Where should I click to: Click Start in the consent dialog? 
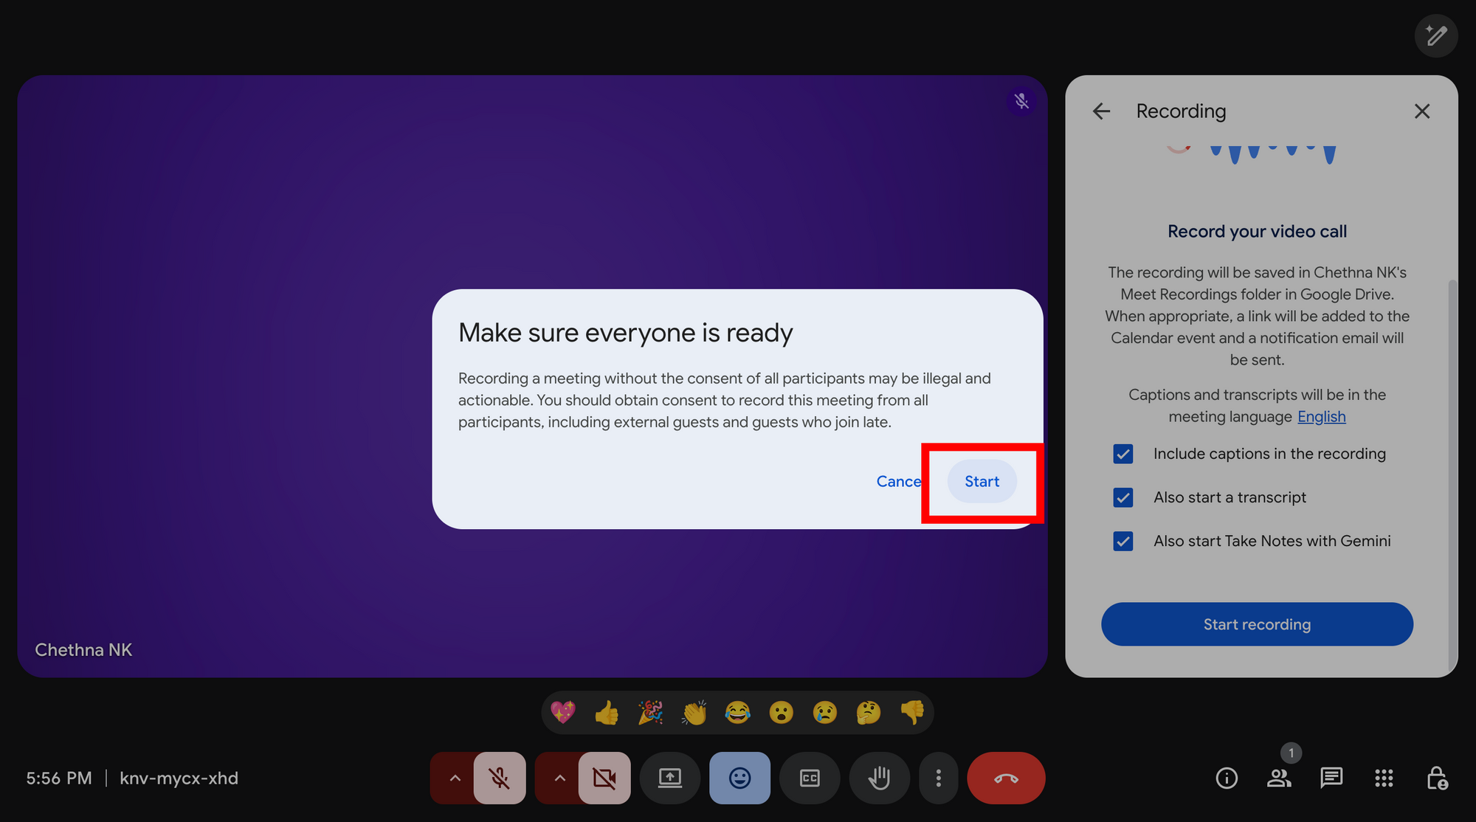[982, 481]
